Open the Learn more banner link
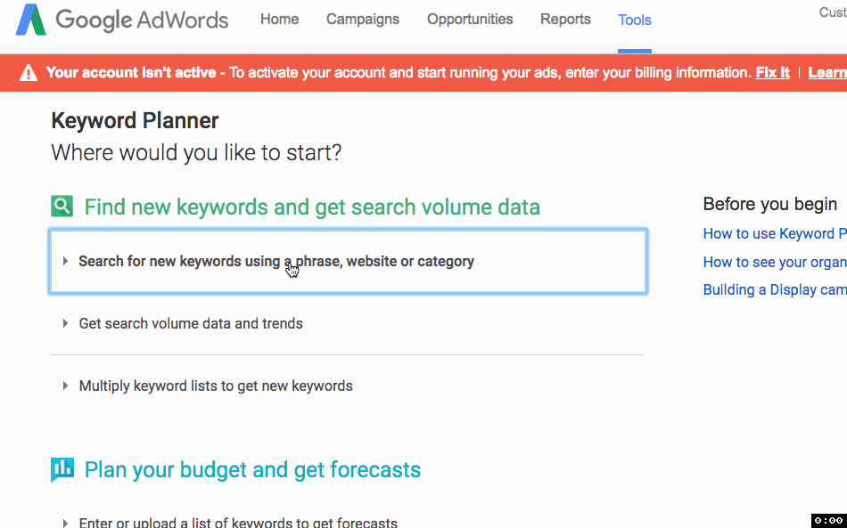The image size is (847, 528). pos(827,72)
